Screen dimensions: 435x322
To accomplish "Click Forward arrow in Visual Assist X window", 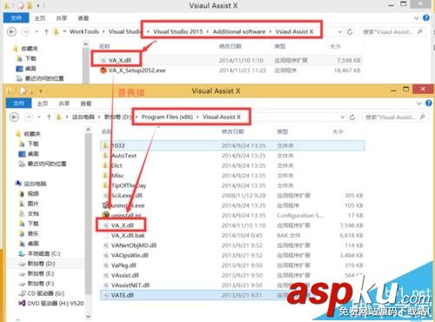I will point(29,117).
